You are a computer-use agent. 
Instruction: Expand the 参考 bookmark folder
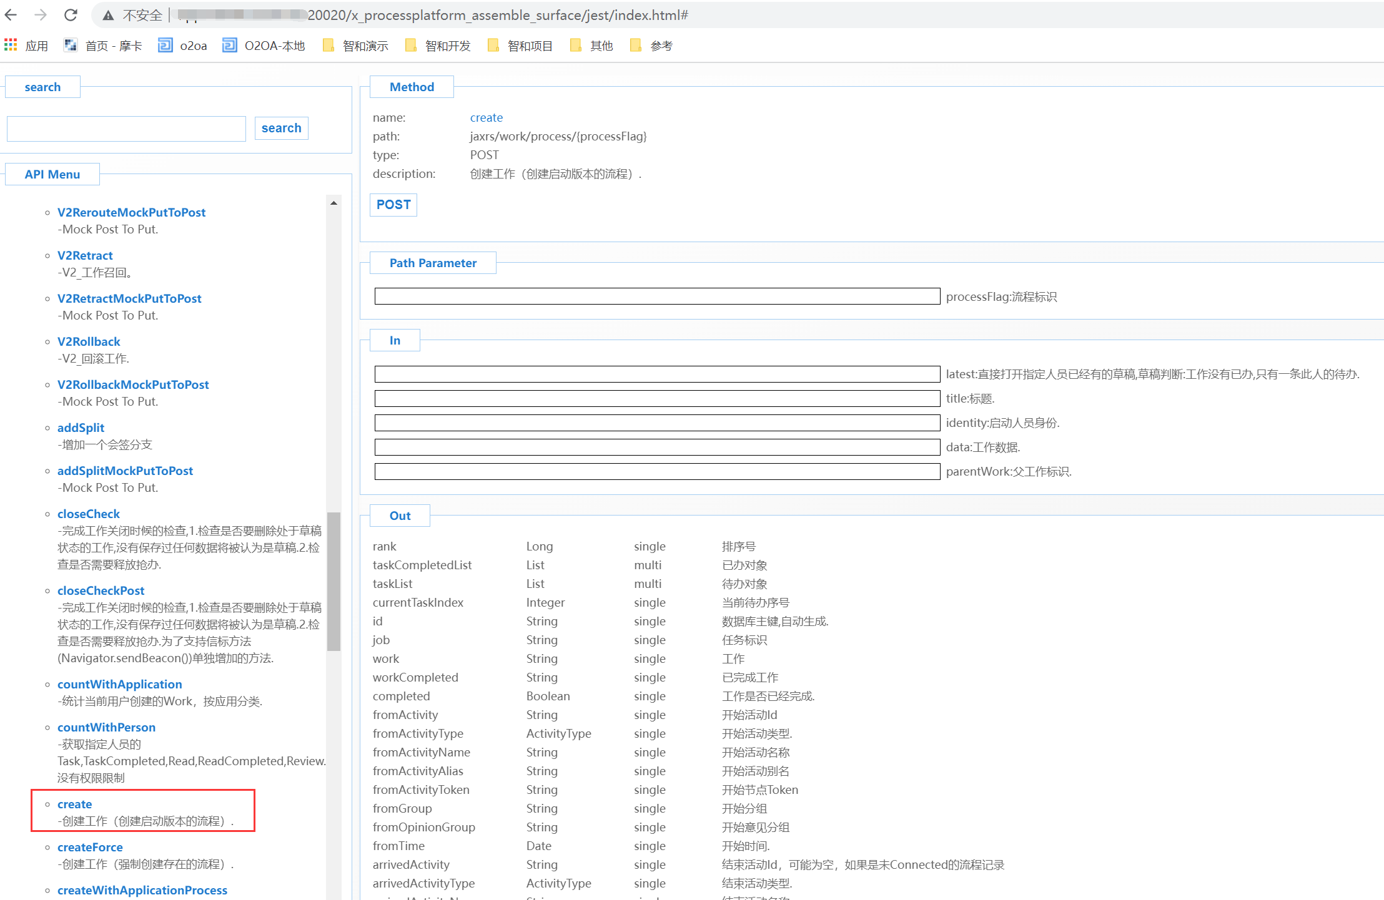click(x=651, y=46)
